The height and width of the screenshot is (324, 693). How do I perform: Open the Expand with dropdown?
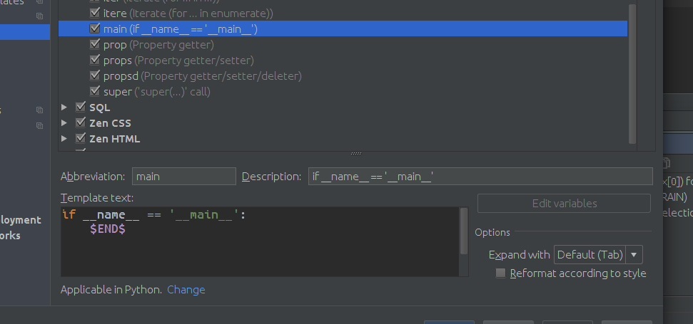(598, 255)
